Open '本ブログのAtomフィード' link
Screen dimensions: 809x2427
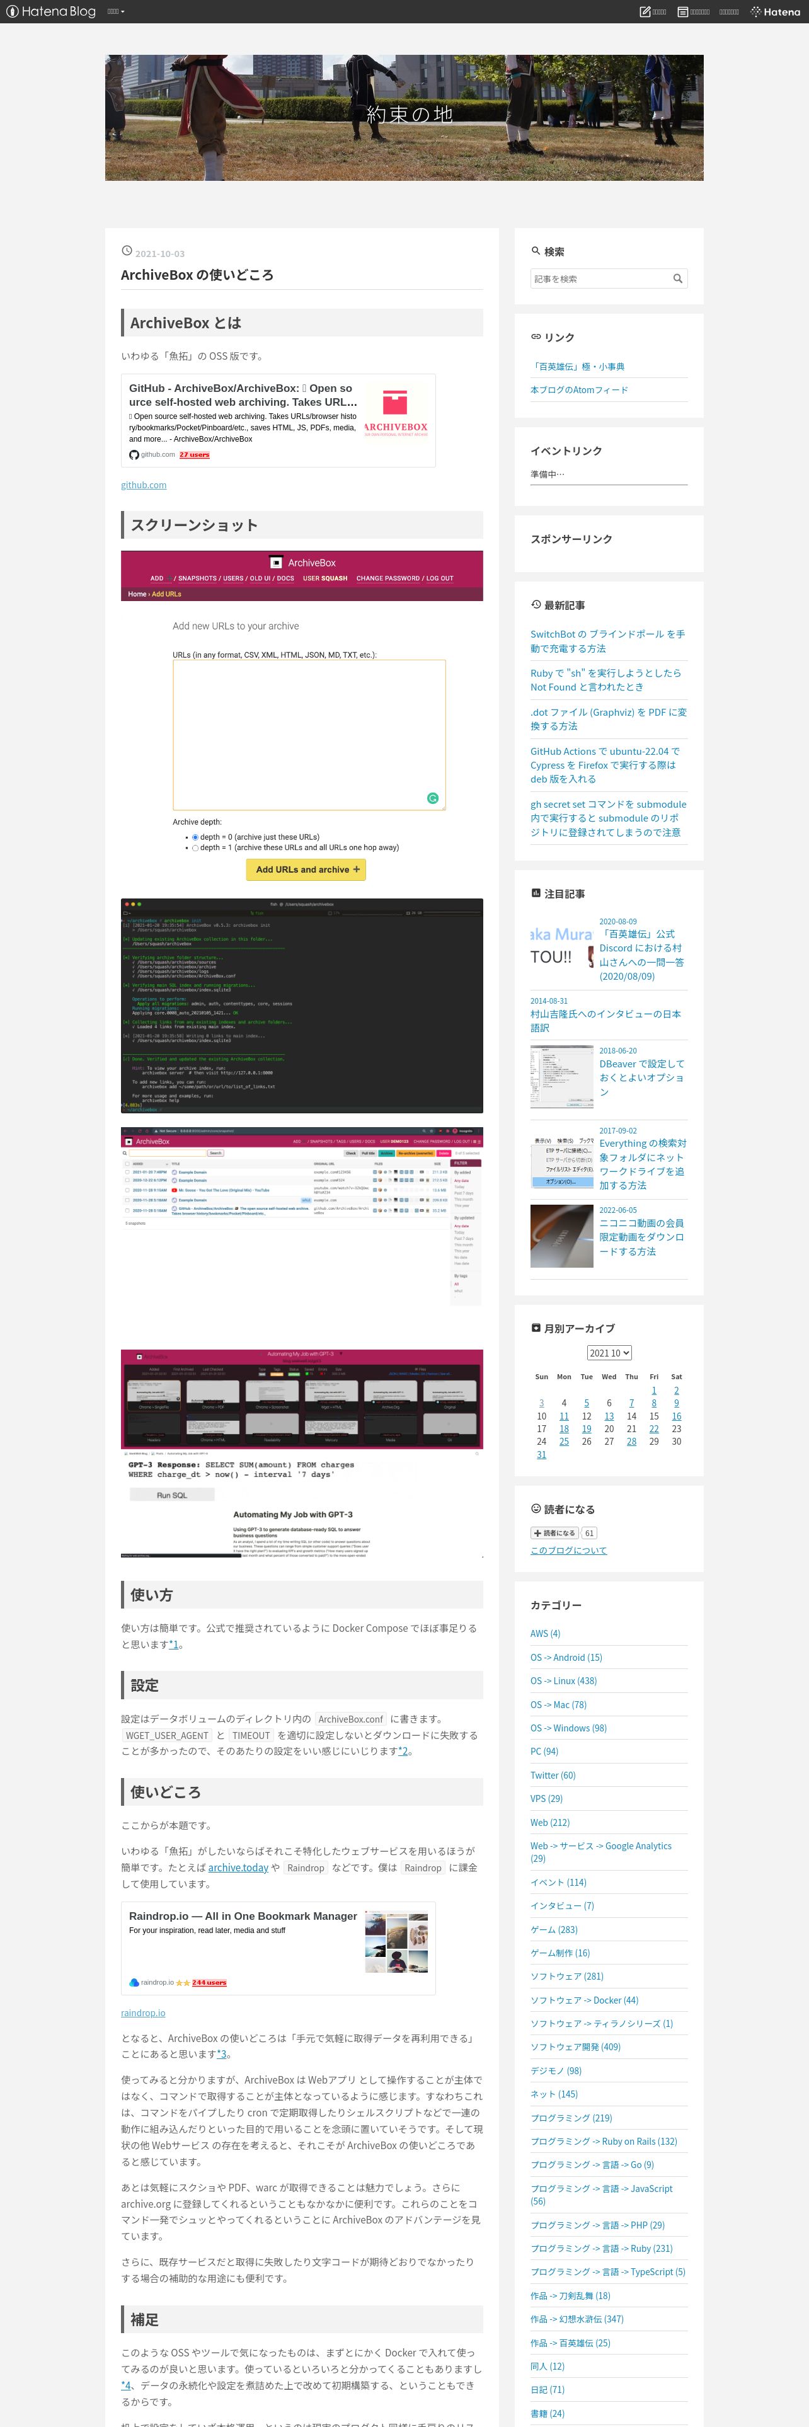coord(578,389)
